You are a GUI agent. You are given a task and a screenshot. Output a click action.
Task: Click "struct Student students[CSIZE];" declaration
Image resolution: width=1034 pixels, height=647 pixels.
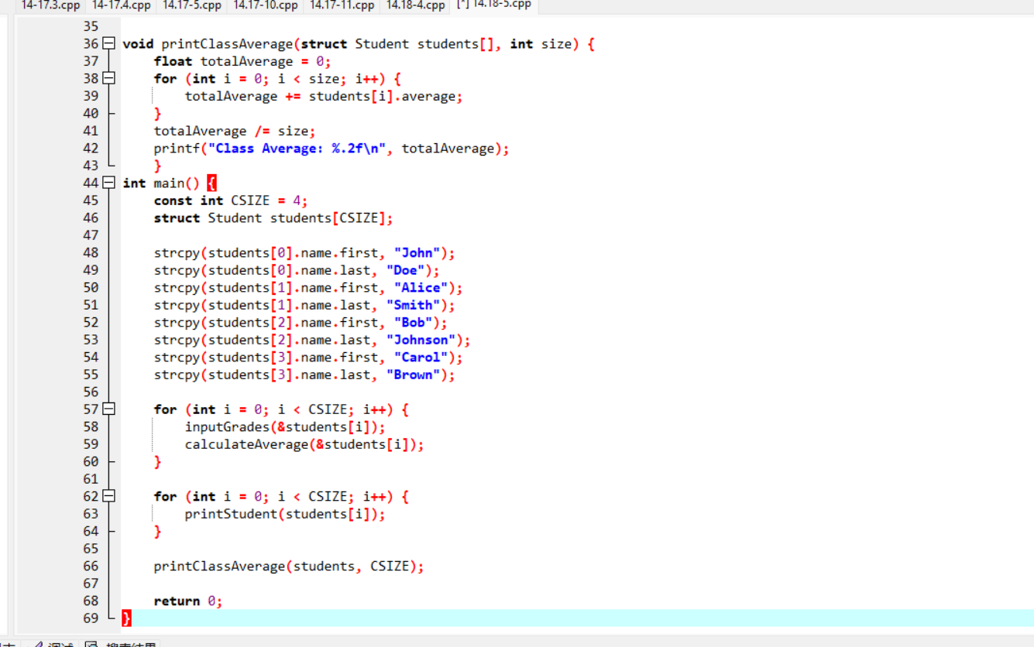click(x=273, y=218)
